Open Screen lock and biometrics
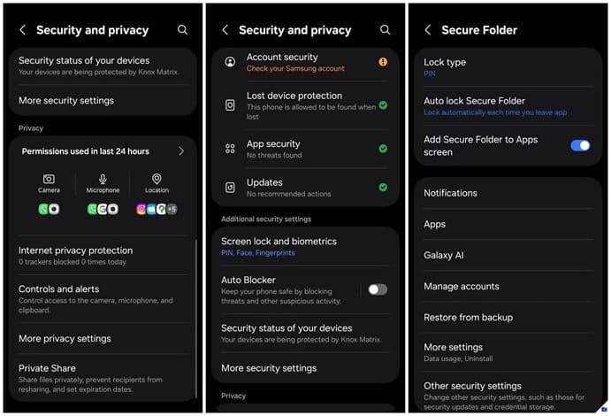The width and height of the screenshot is (611, 416). tap(306, 246)
